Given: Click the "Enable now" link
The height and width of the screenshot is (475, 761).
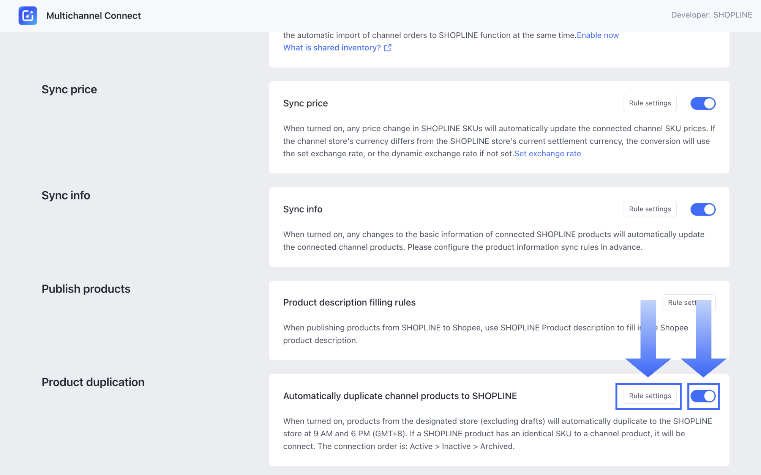Looking at the screenshot, I should pos(598,35).
